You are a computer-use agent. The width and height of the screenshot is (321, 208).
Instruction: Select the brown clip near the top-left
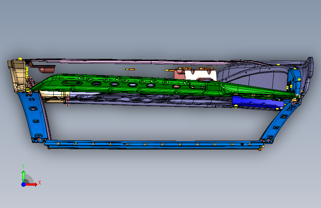pyautogui.click(x=47, y=69)
